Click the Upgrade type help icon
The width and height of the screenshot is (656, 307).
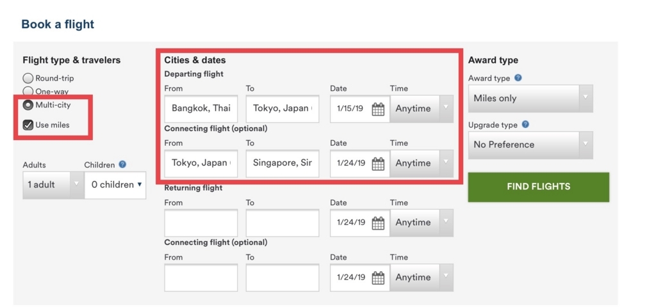click(x=526, y=125)
